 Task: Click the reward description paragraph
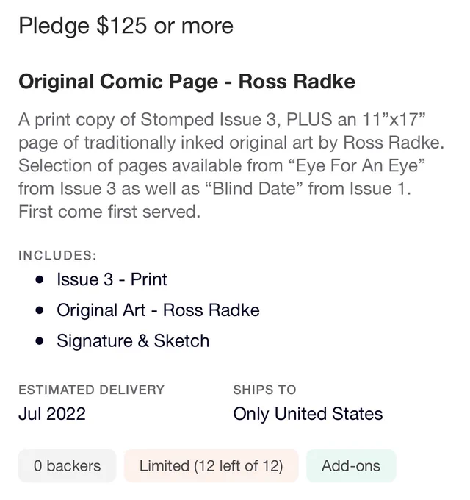click(231, 165)
